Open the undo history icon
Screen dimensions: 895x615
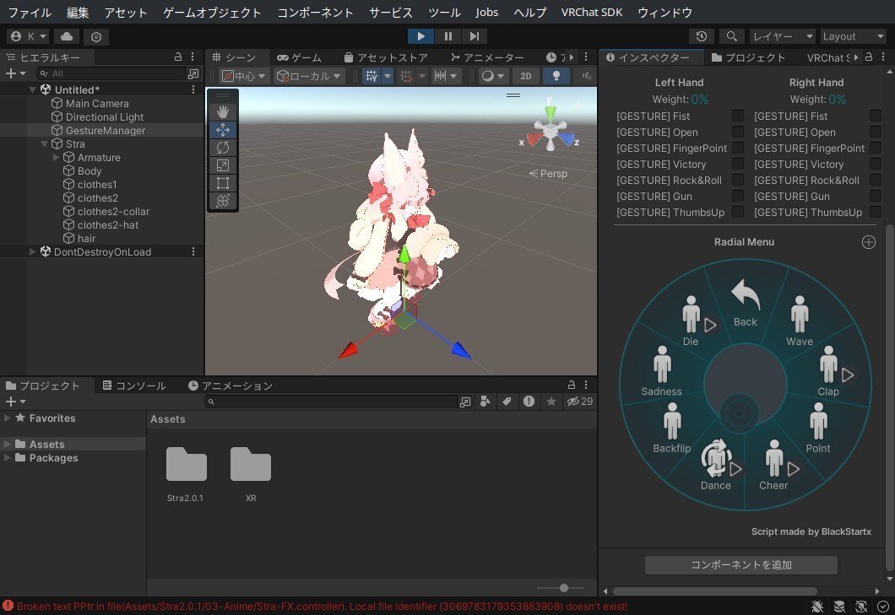pos(702,36)
